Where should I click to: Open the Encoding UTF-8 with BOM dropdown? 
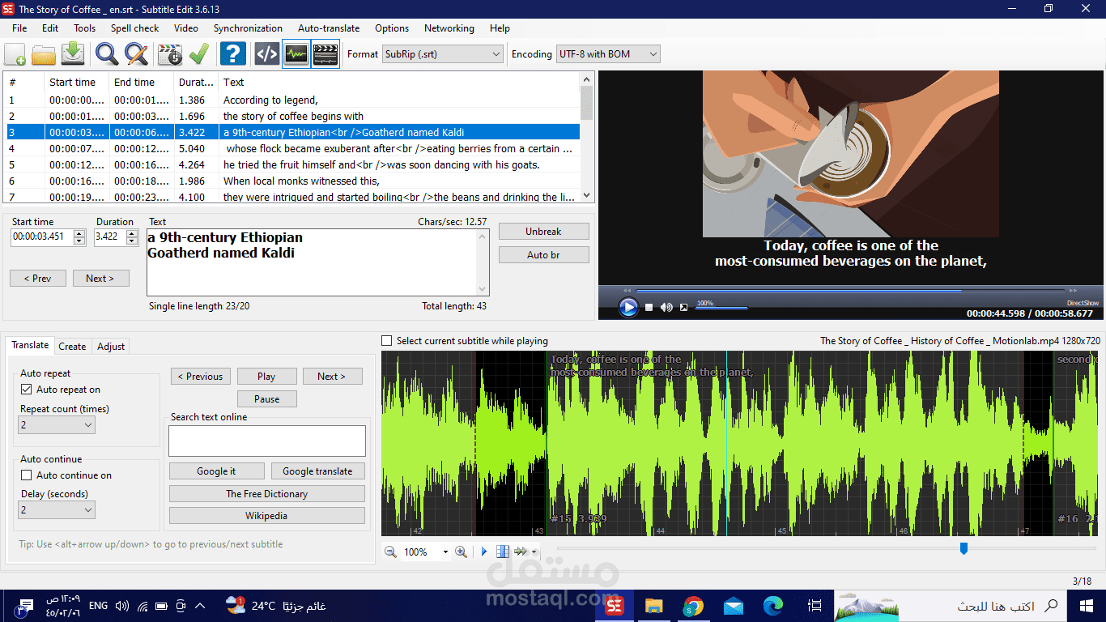tap(608, 54)
